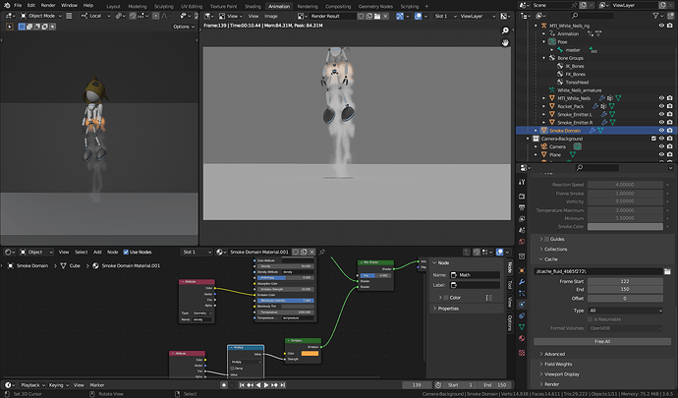This screenshot has height=398, width=678.
Task: Click the outliner filter funnel icon
Action: 656,16
